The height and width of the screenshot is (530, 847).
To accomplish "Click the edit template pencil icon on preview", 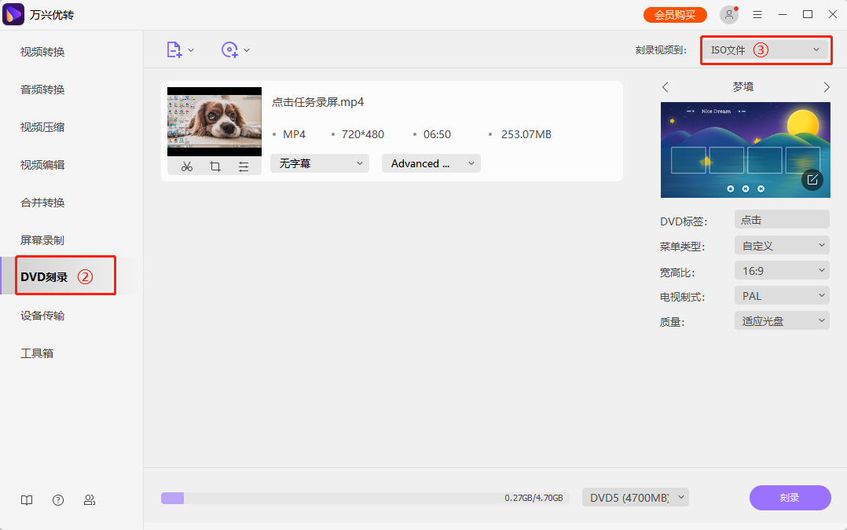I will click(x=812, y=180).
